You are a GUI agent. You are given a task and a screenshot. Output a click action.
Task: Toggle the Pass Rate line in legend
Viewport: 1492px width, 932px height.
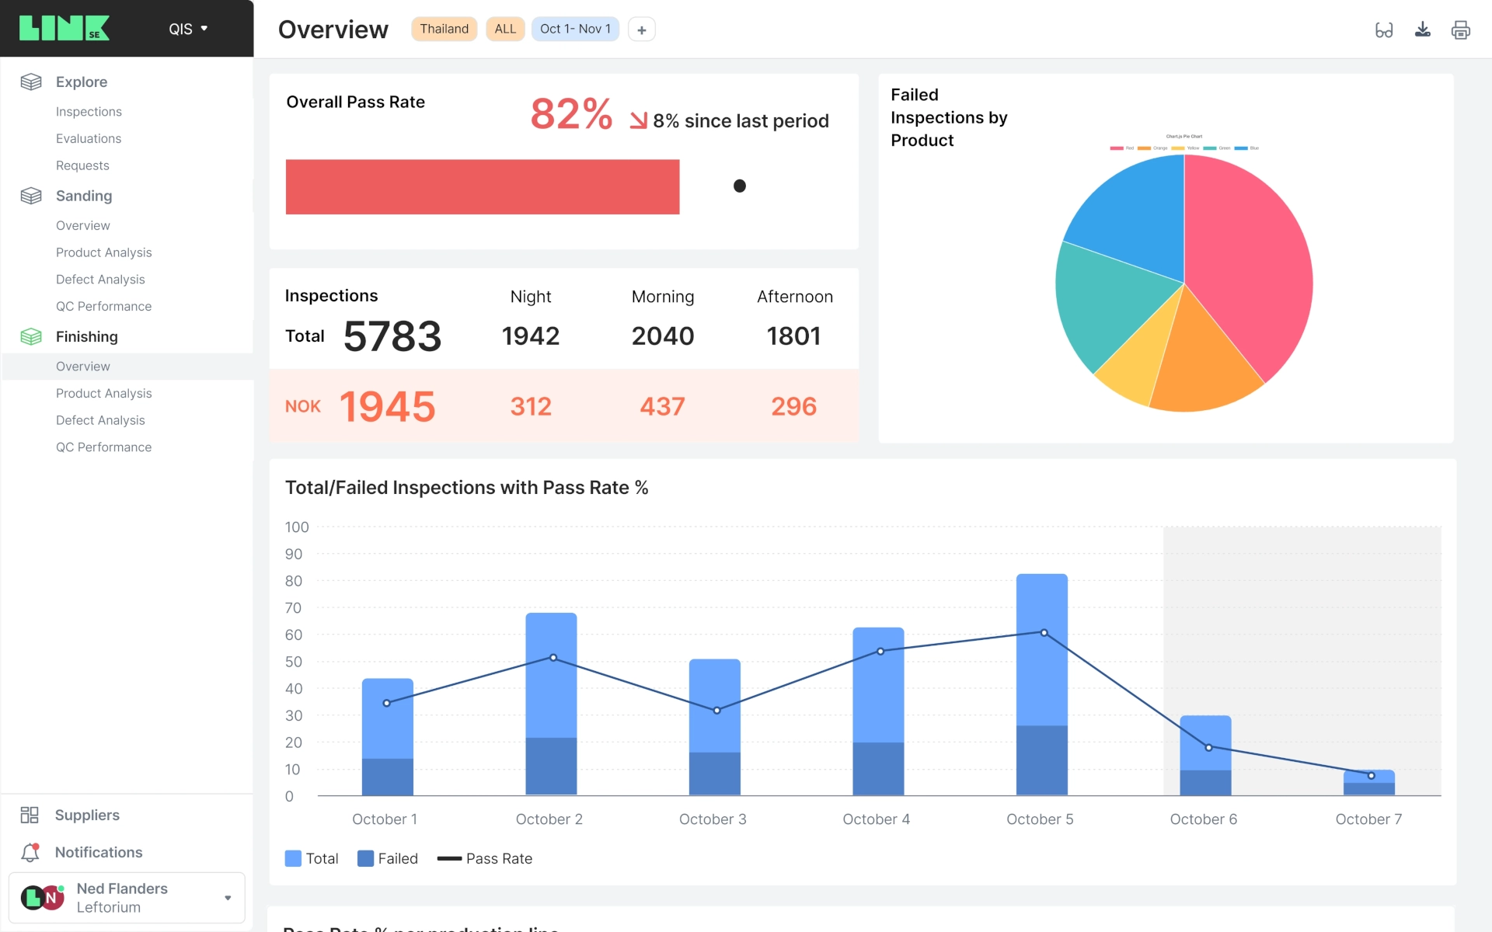(484, 858)
